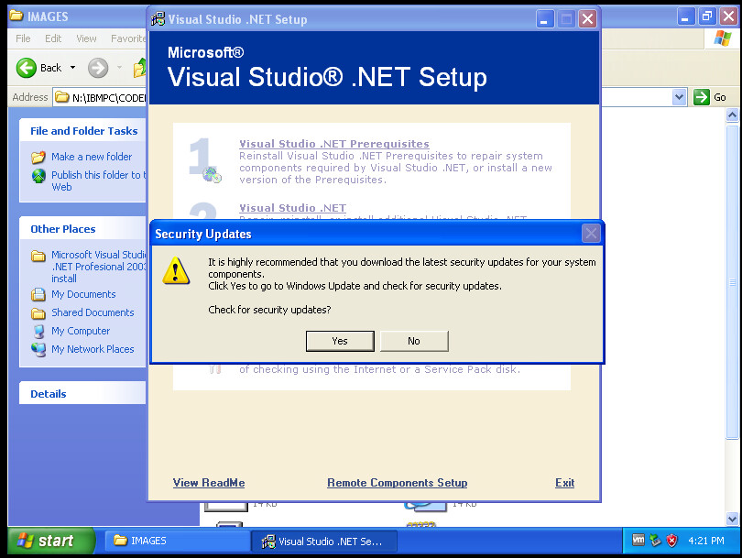Open Shared Documents in Other Places

click(93, 312)
